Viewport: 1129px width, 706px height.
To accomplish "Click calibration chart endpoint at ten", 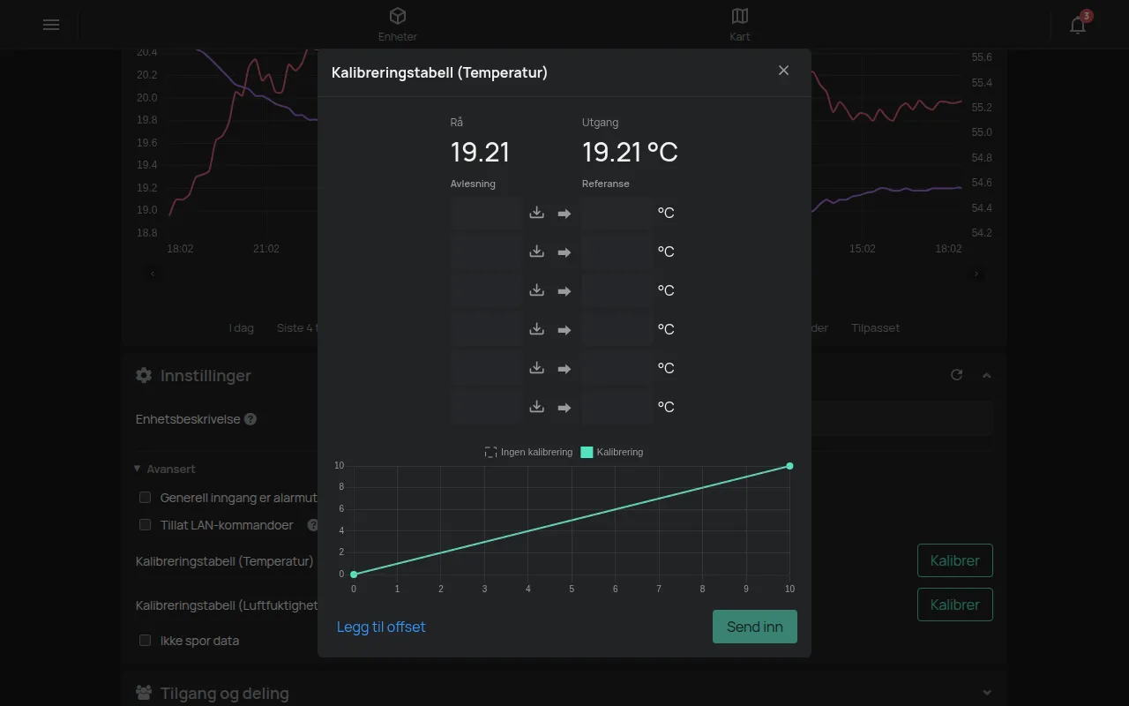I will [789, 466].
